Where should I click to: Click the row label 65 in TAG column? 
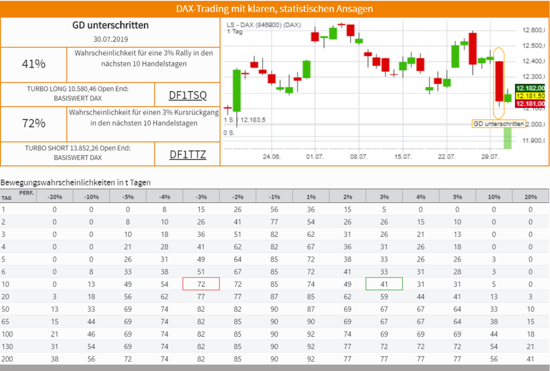click(5, 322)
